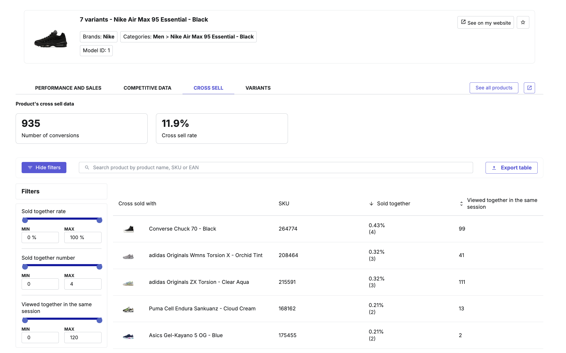Screen dimensions: 566x353
Task: Click the SKU column header
Action: click(x=284, y=204)
